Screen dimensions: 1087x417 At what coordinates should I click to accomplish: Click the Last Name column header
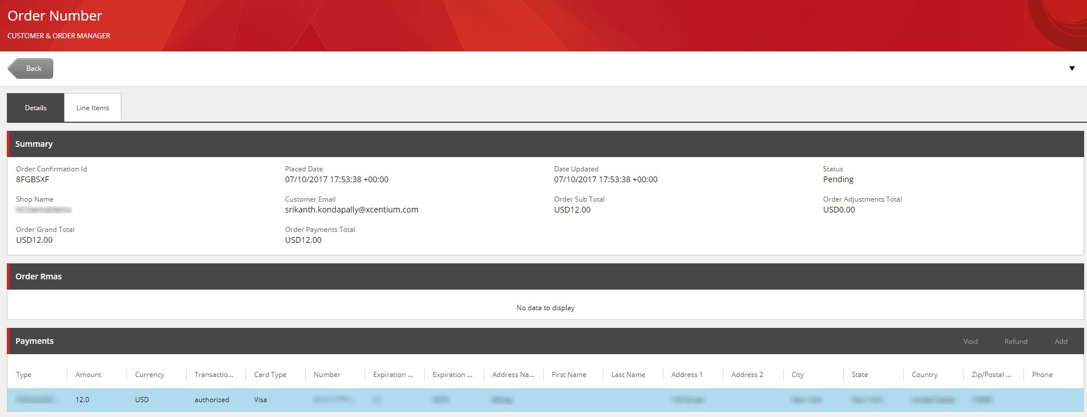pos(628,375)
